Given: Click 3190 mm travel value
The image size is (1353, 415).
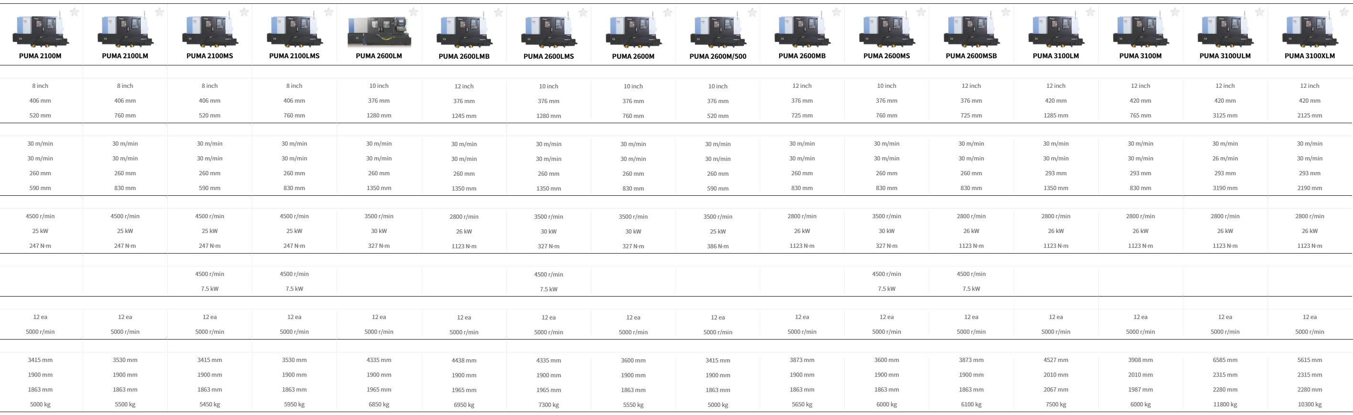Looking at the screenshot, I should tap(1225, 188).
